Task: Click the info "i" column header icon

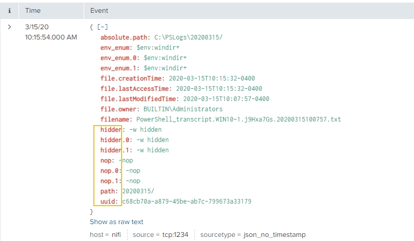Action: [10, 11]
